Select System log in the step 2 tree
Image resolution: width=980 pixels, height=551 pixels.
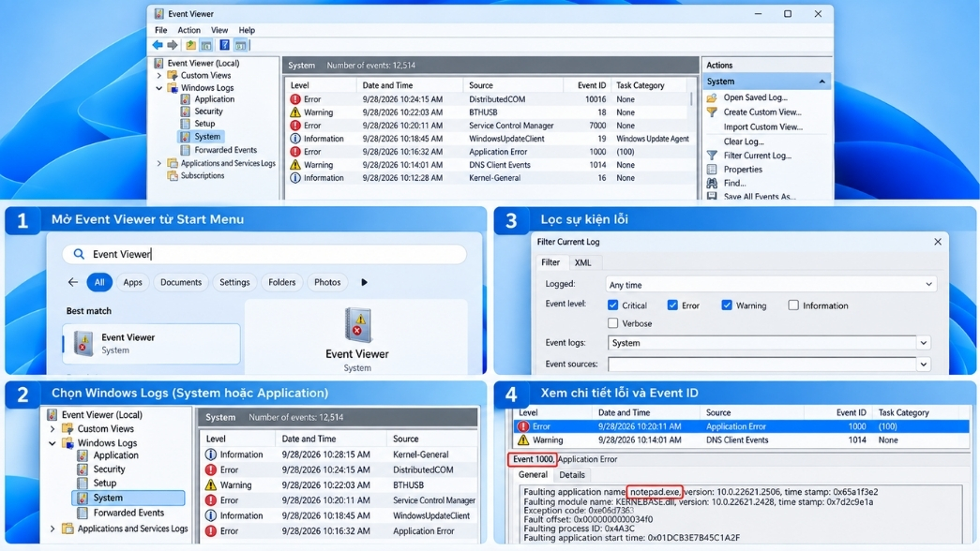point(128,498)
